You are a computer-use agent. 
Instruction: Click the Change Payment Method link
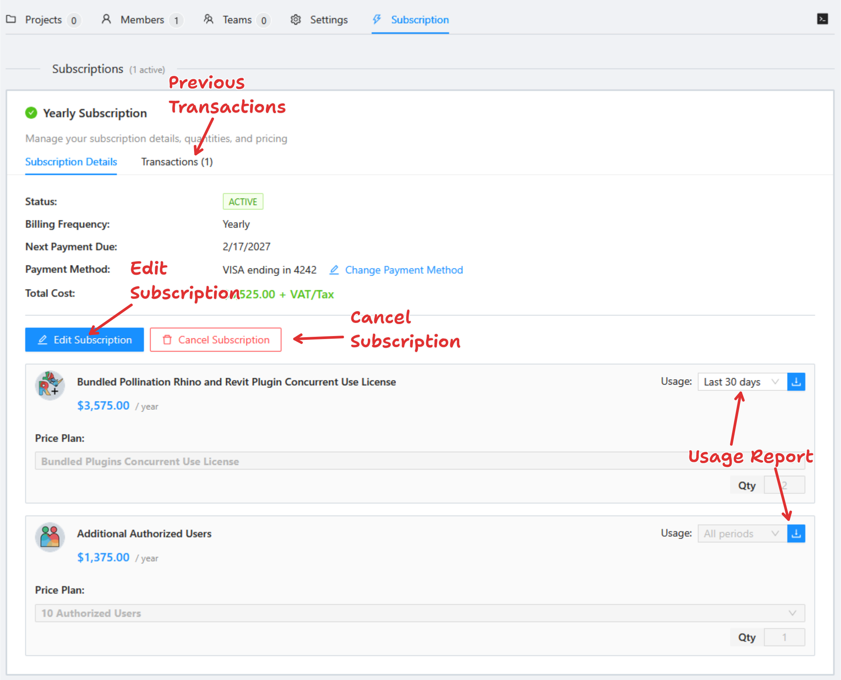click(x=404, y=270)
